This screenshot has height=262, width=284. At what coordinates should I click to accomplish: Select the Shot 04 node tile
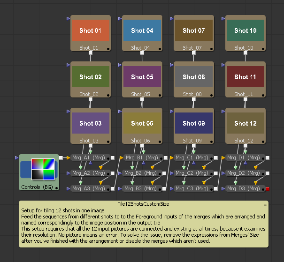coord(142,33)
